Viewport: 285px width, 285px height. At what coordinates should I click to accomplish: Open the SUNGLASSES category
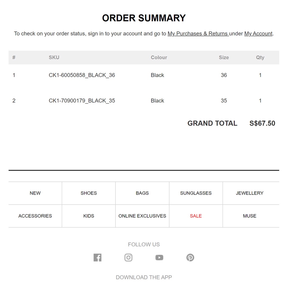[196, 193]
